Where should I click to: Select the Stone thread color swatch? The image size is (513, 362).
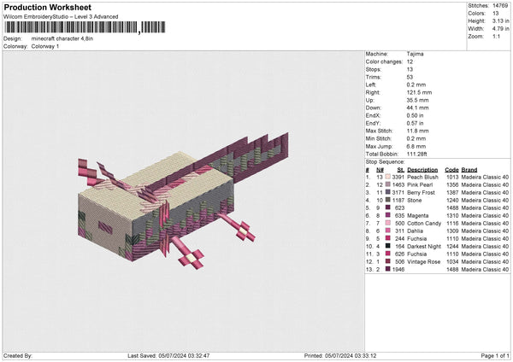pos(387,200)
